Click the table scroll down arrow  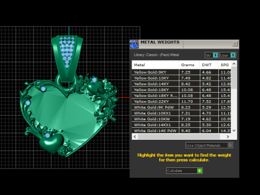point(234,131)
